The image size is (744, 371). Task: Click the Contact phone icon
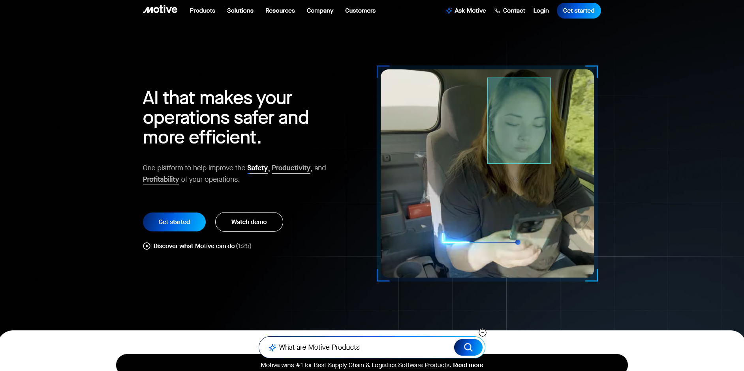coord(497,11)
